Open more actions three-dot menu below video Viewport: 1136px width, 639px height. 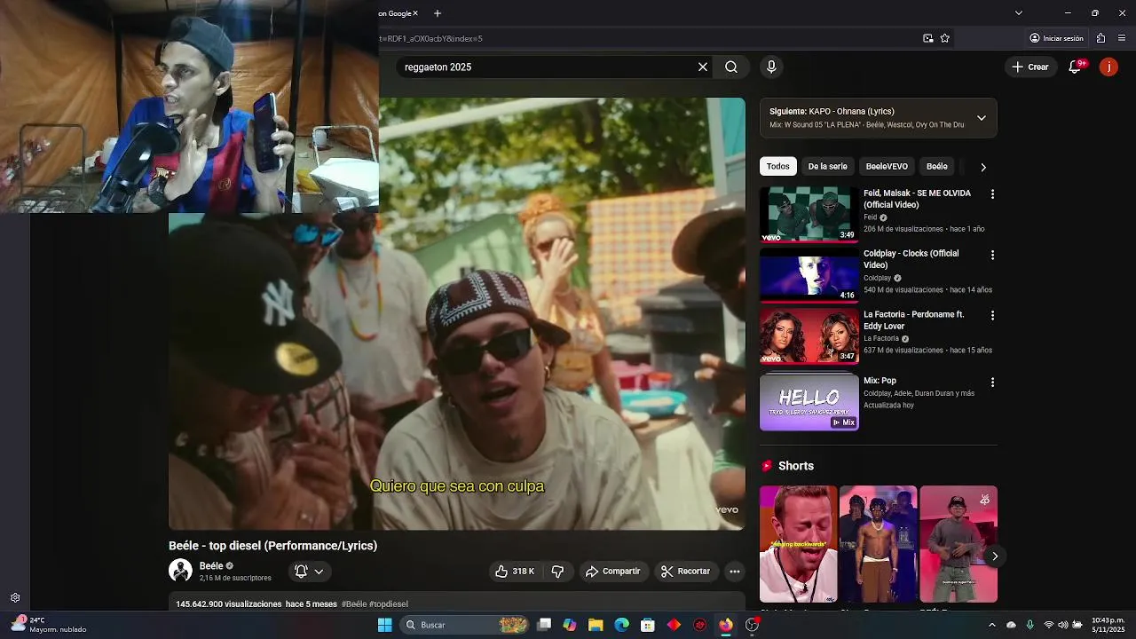pos(734,572)
